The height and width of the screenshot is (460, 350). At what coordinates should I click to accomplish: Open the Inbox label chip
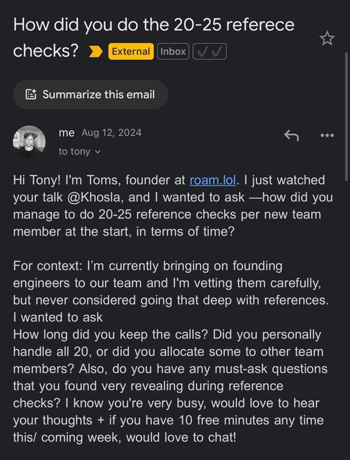[x=173, y=52]
